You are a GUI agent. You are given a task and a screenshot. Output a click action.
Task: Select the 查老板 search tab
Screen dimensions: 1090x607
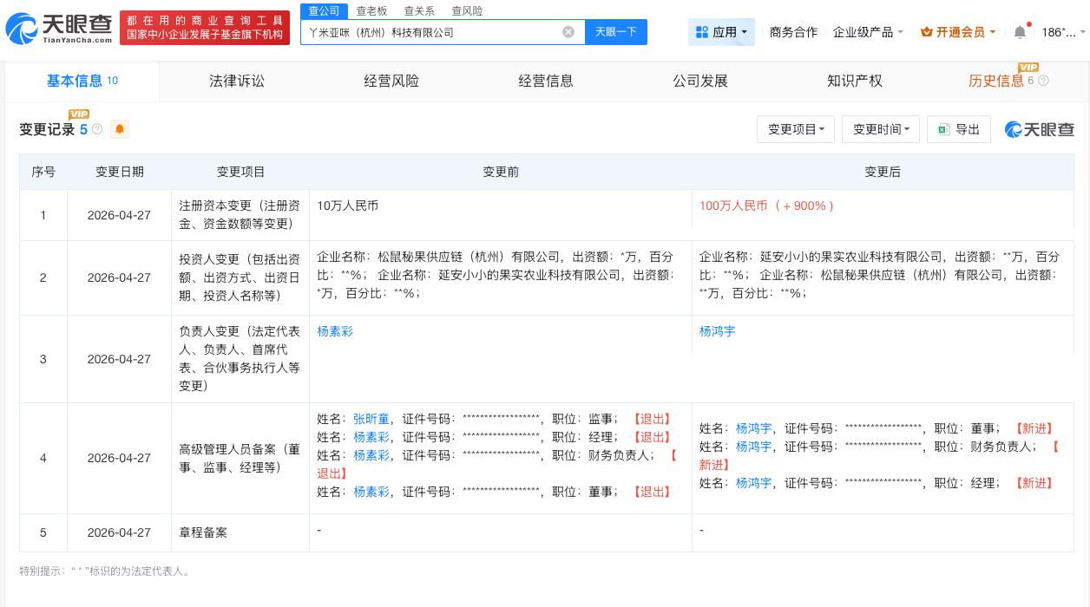[371, 10]
